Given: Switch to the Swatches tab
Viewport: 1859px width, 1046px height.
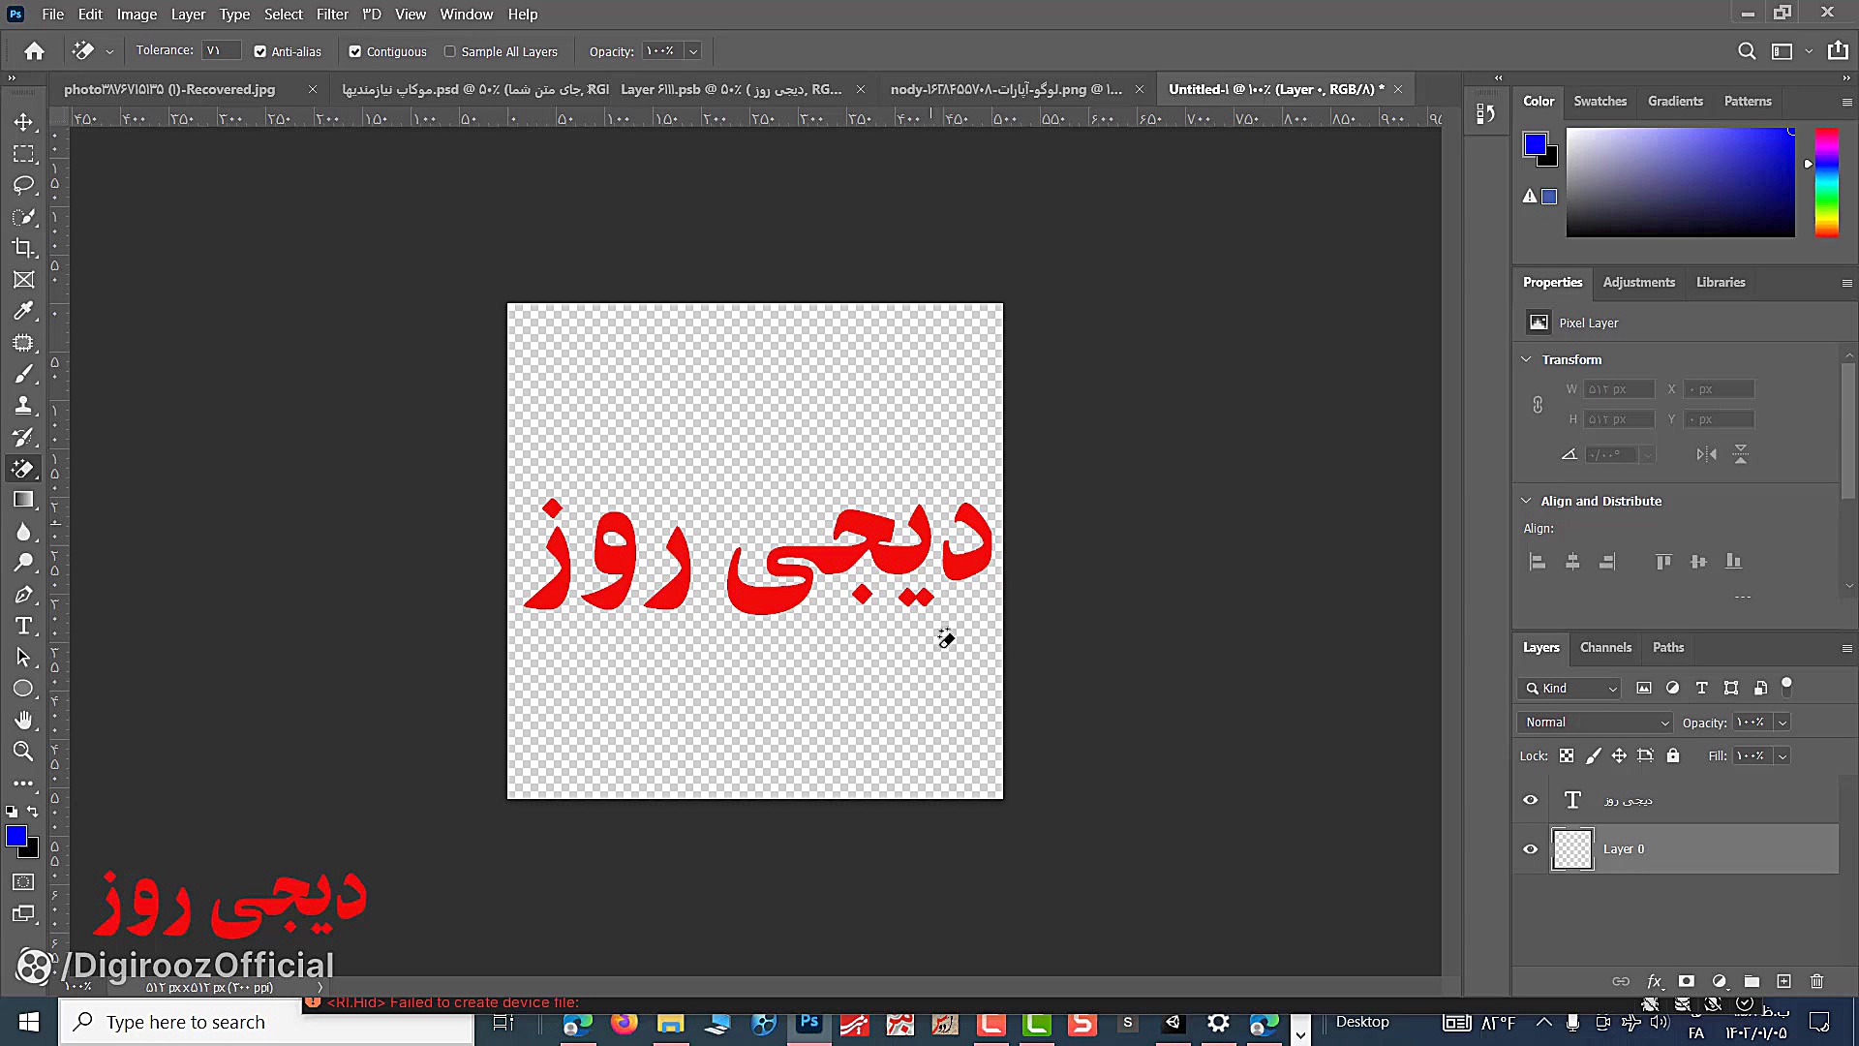Looking at the screenshot, I should coord(1600,101).
